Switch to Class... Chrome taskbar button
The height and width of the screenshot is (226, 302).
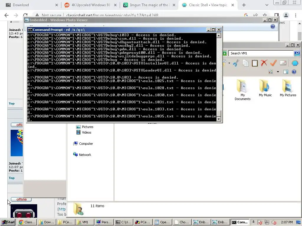coord(27,222)
